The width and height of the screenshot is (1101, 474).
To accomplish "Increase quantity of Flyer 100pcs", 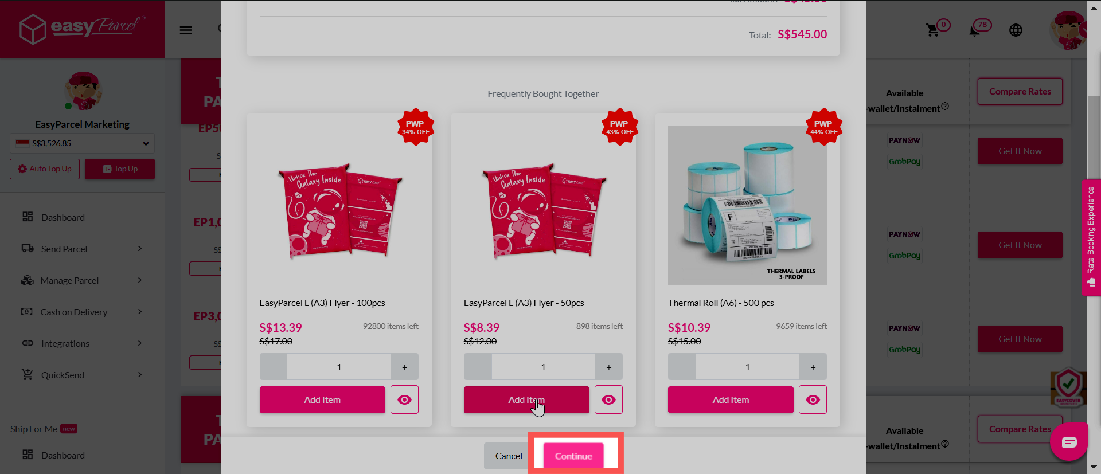I will (x=404, y=367).
